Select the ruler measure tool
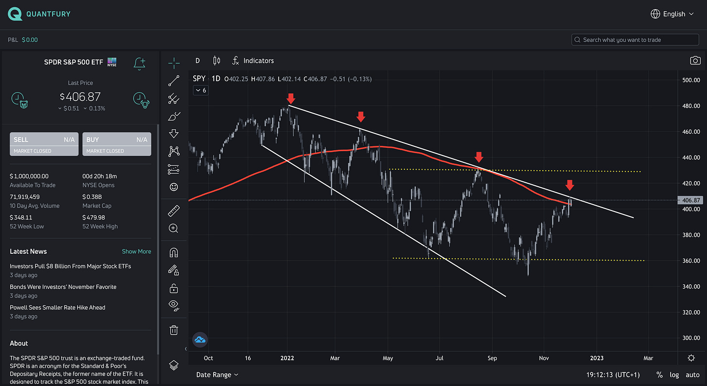This screenshot has height=386, width=707. [174, 211]
